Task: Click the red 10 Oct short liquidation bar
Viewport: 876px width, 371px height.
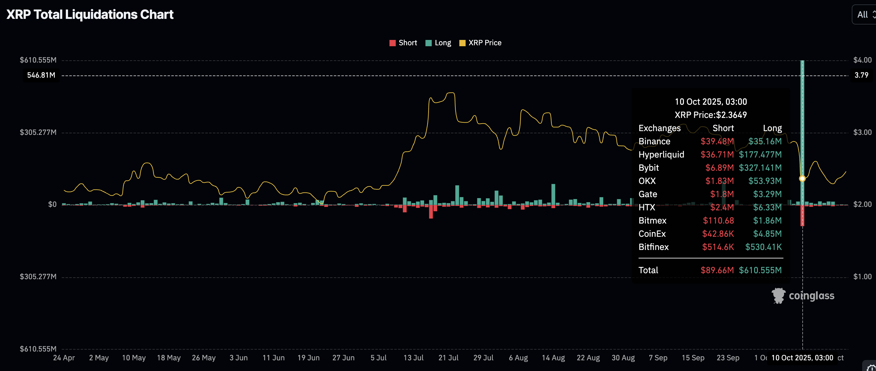Action: [x=802, y=216]
